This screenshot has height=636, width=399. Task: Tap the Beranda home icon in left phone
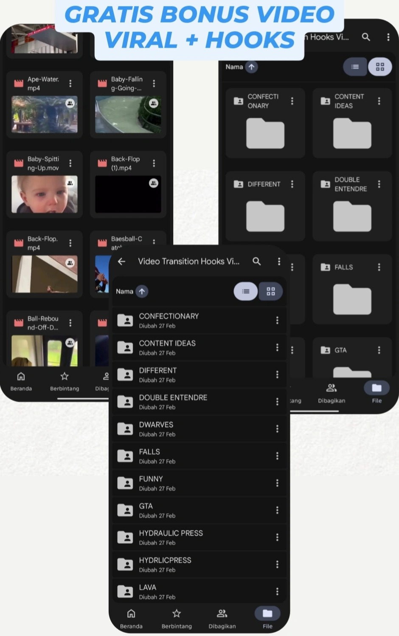(x=21, y=376)
